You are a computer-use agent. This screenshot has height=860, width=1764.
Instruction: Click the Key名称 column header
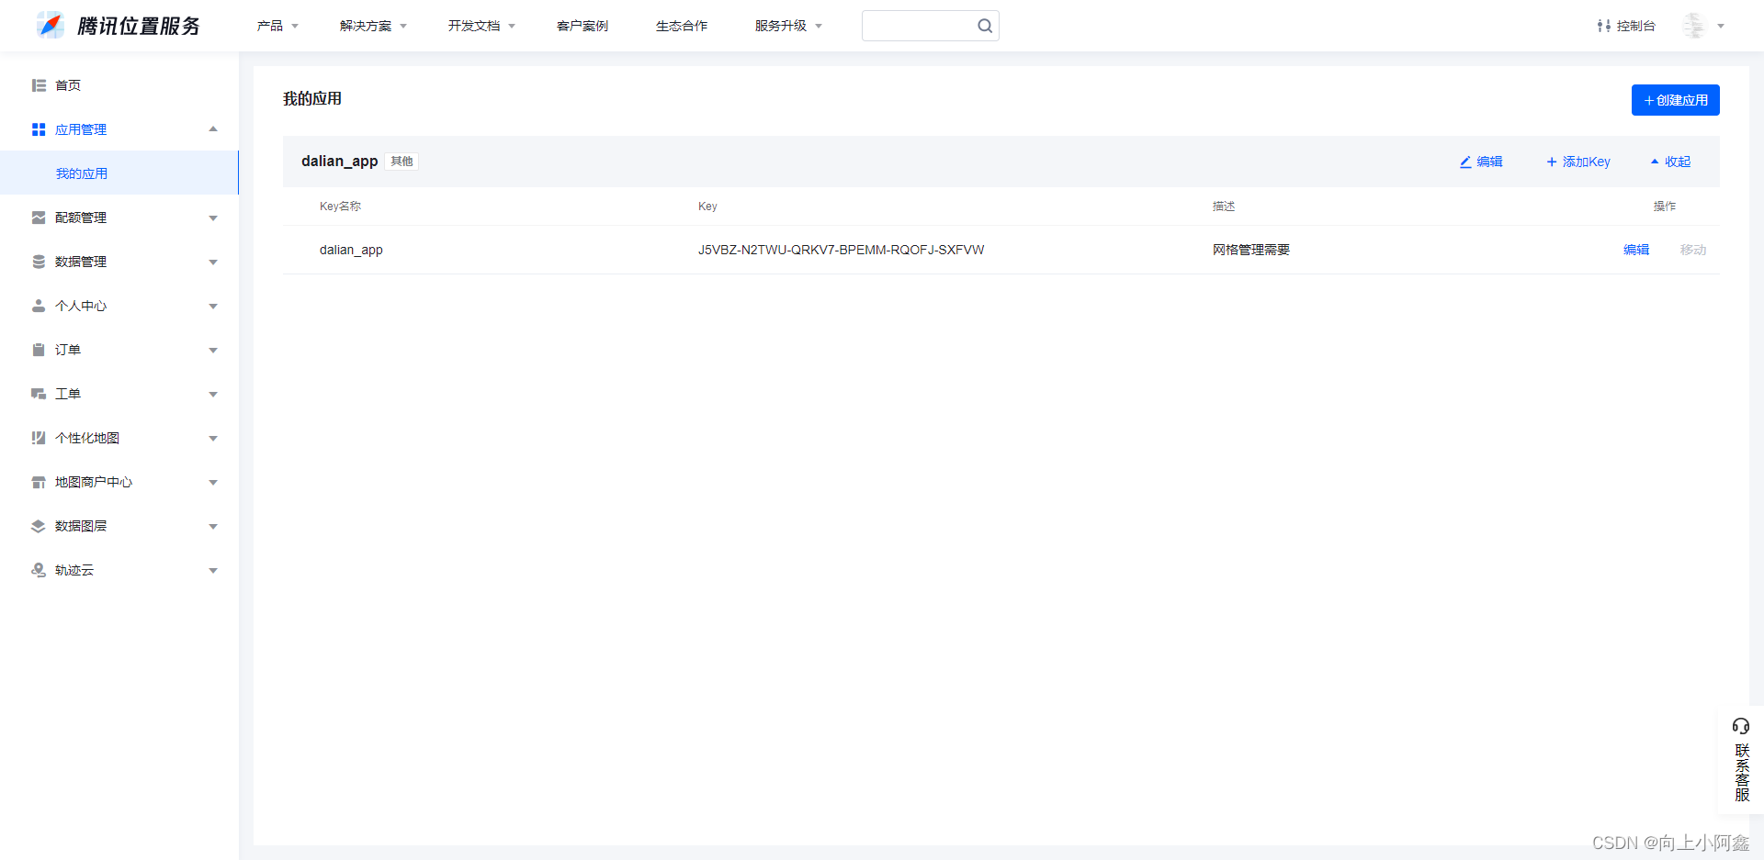[x=340, y=207]
